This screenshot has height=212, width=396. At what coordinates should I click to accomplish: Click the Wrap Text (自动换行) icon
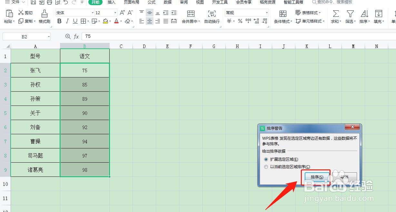[212, 14]
